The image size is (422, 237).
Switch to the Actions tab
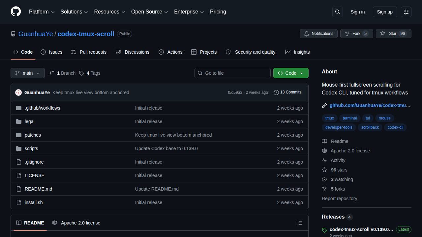170,52
